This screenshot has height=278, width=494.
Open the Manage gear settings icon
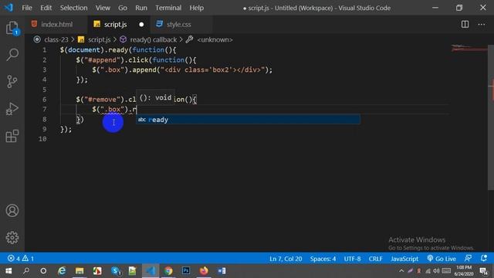[12, 237]
